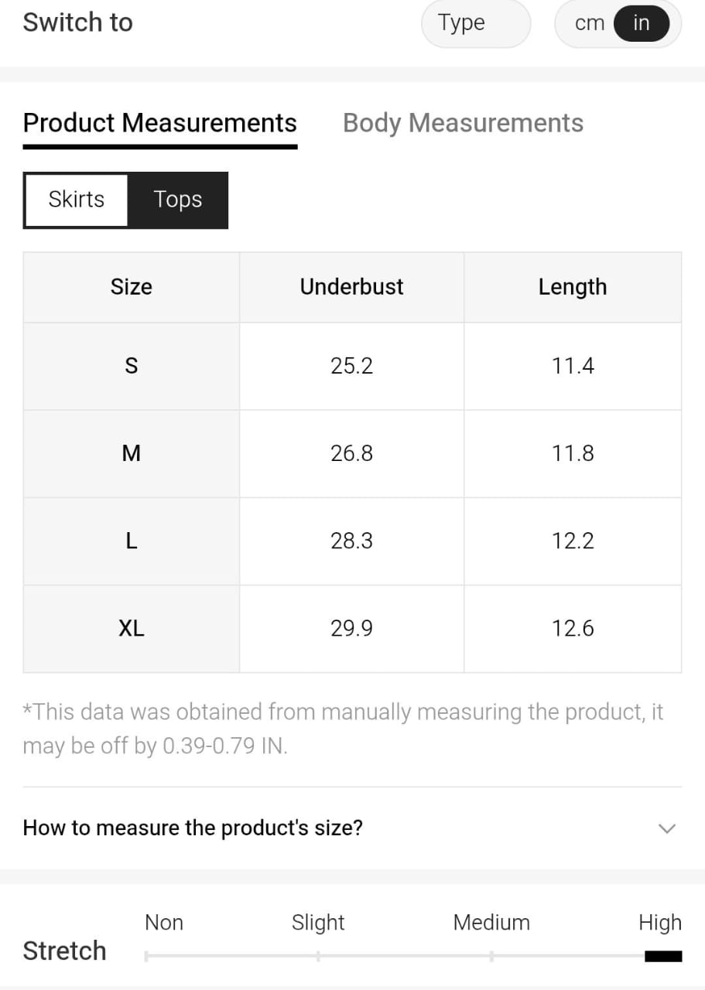Click the 26.8 underbust value for M

[352, 453]
